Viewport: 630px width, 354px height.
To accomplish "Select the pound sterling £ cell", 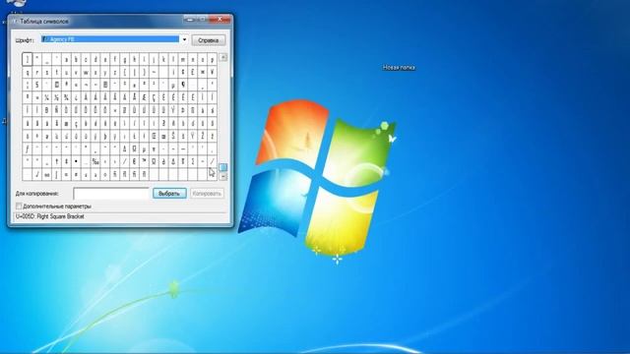I will [x=193, y=72].
